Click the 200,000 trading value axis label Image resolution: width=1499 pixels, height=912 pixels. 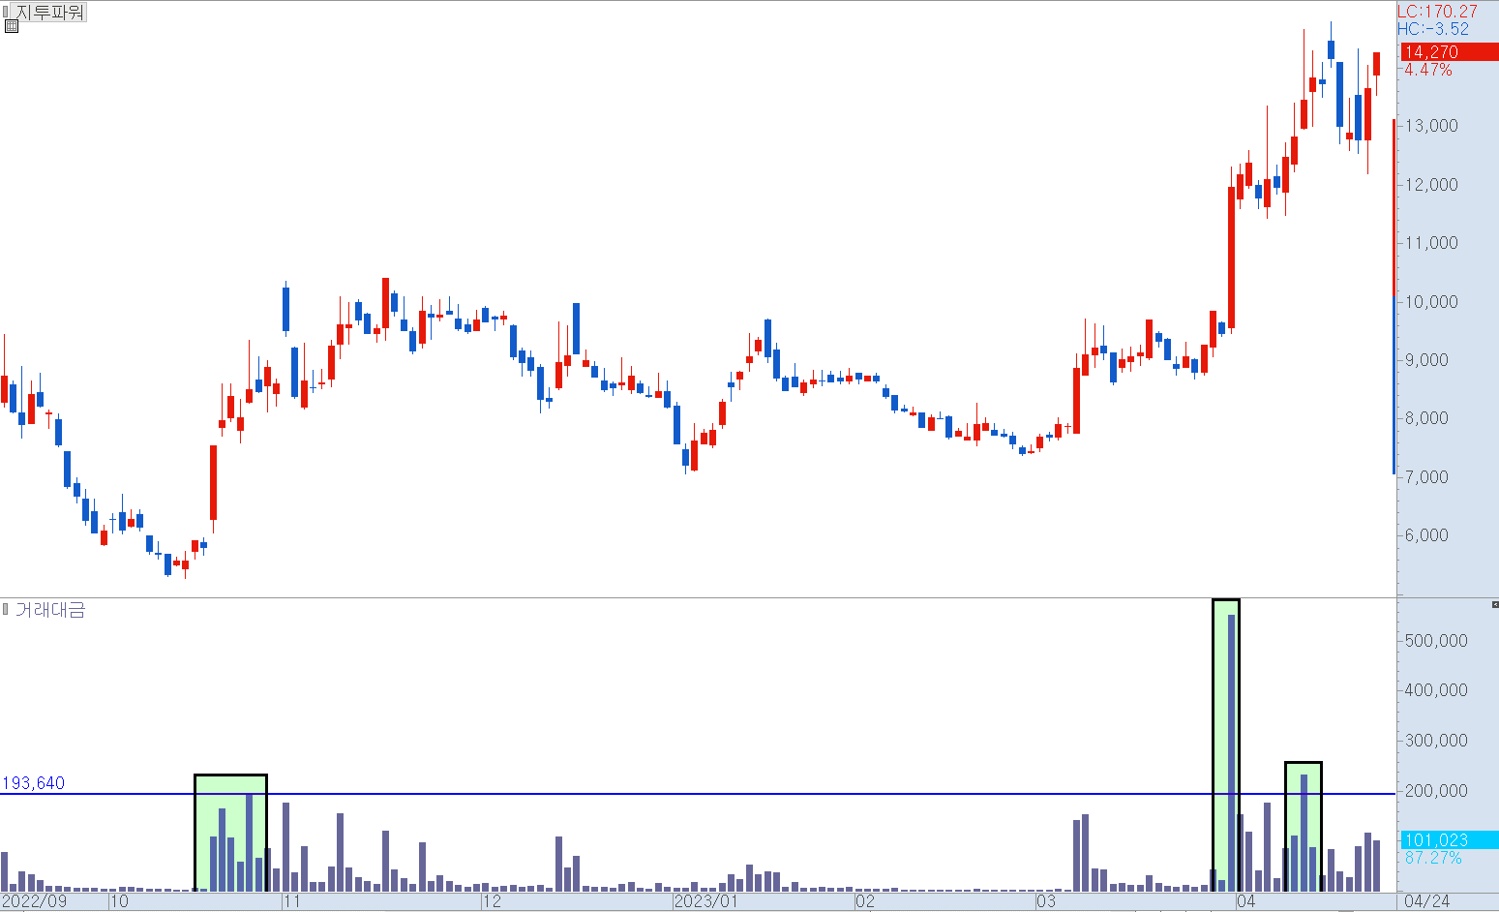[x=1437, y=791]
